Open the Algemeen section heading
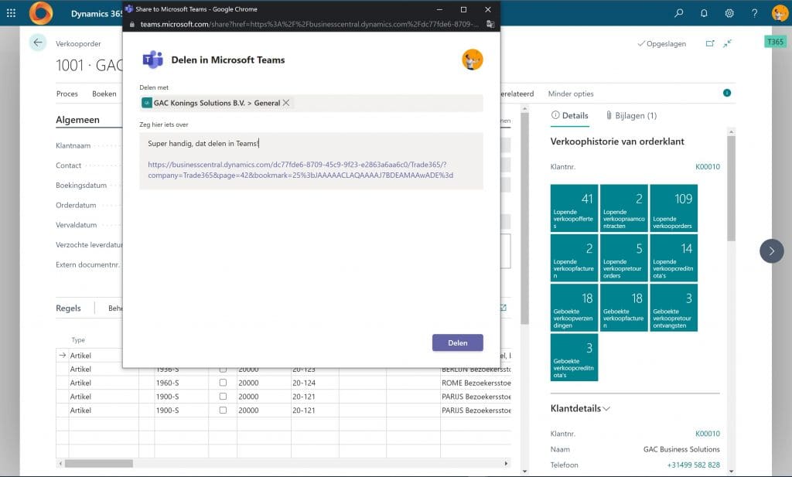 point(78,120)
